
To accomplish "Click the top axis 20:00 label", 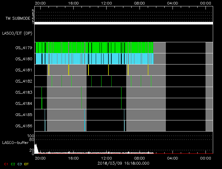I will point(40,3).
